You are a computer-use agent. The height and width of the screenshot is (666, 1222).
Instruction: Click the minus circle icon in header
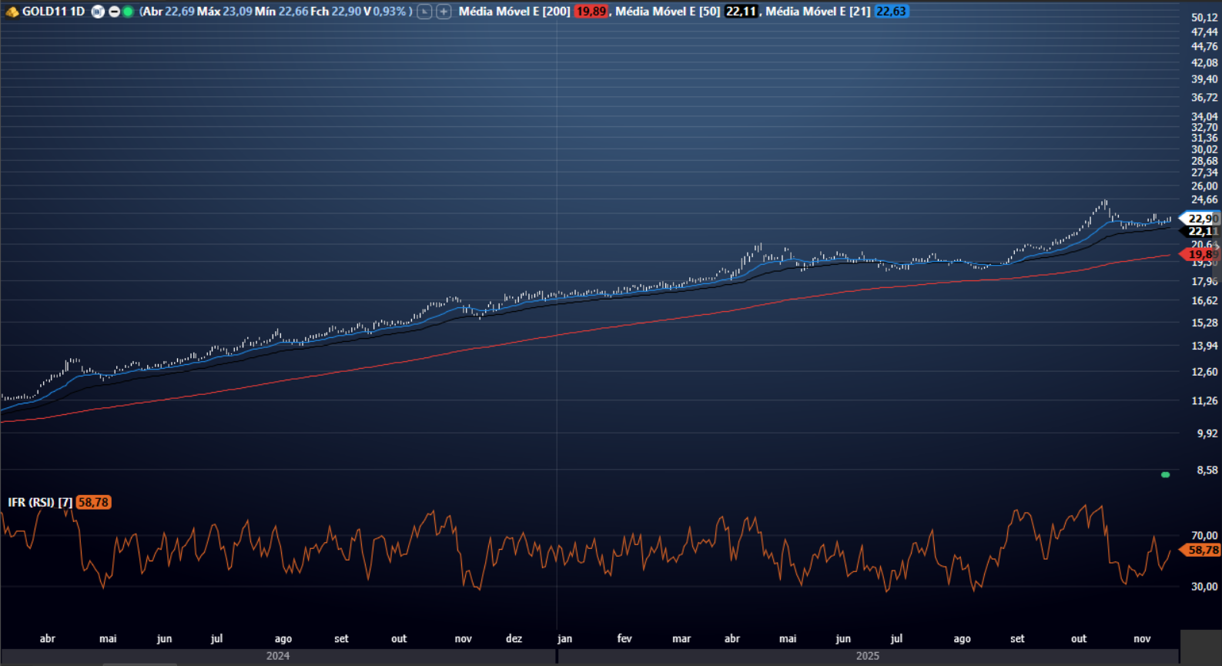114,12
